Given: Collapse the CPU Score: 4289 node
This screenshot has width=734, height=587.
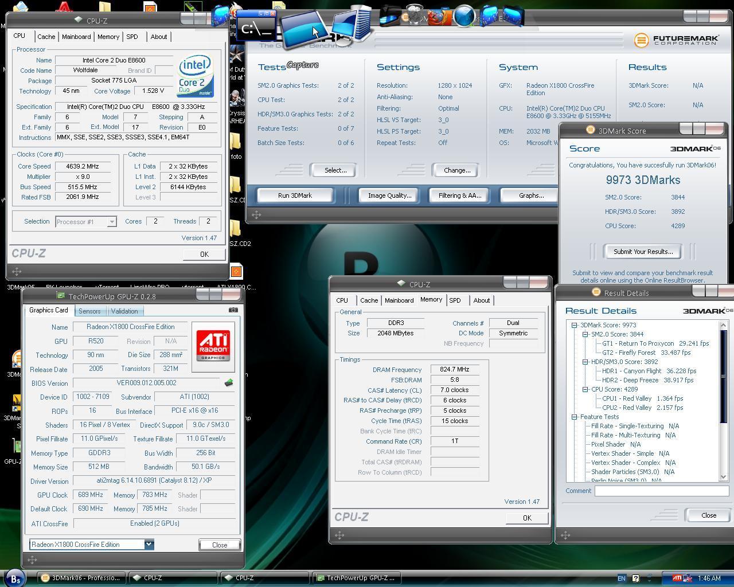Looking at the screenshot, I should click(x=585, y=389).
